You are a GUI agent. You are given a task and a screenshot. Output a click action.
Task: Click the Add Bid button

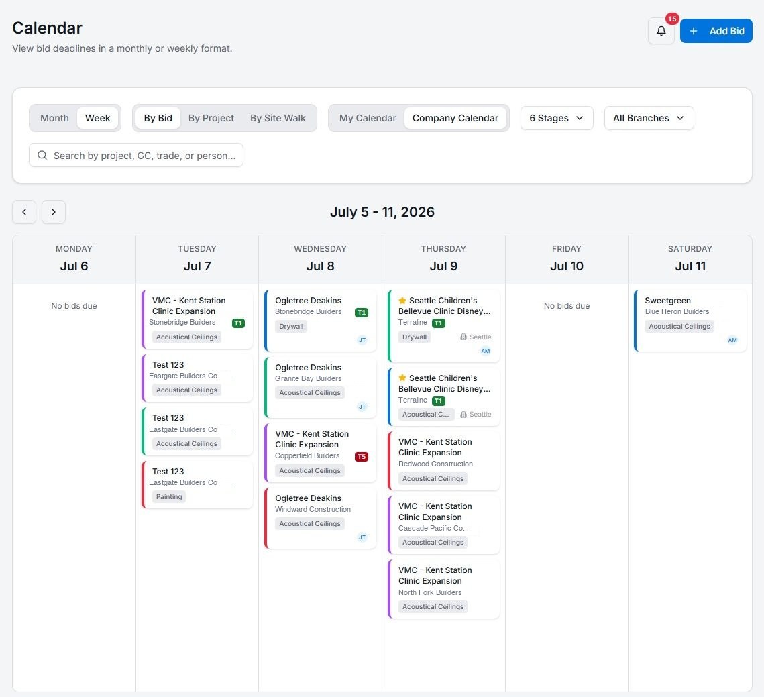coord(716,31)
